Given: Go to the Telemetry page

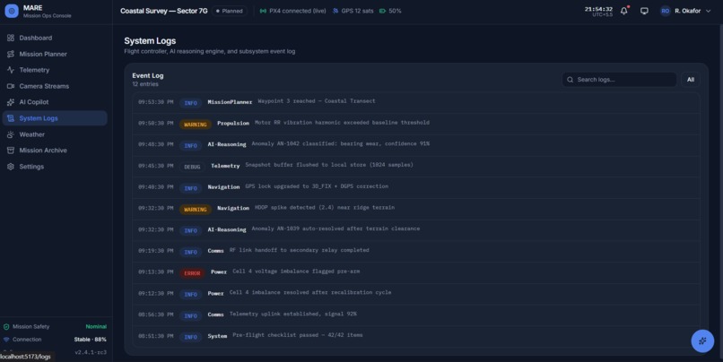Looking at the screenshot, I should coord(55,70).
